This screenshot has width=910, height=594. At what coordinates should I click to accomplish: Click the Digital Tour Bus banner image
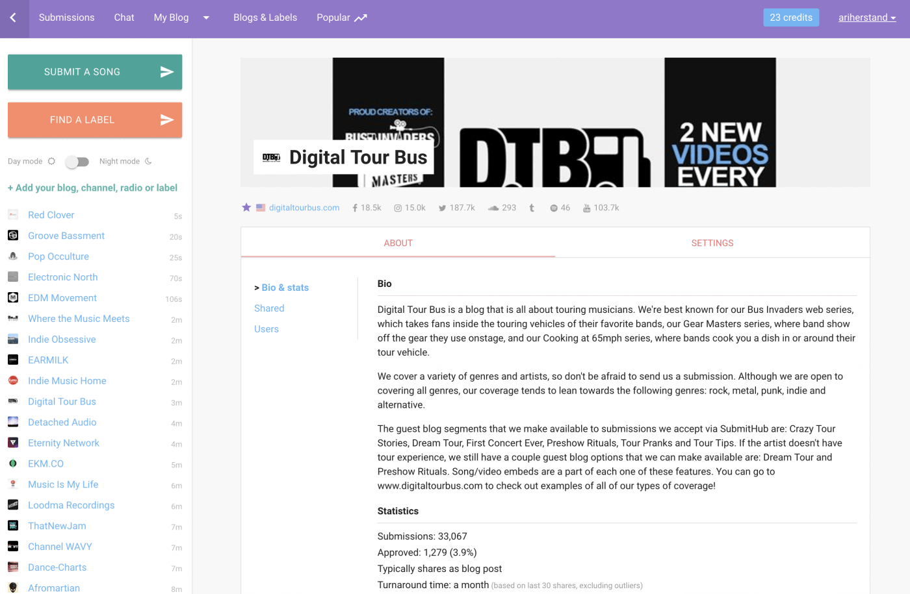tap(555, 123)
